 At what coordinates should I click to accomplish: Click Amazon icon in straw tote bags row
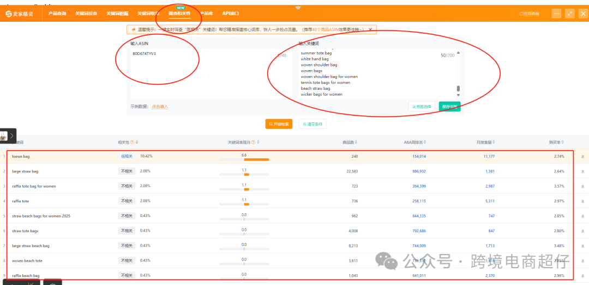coord(582,231)
